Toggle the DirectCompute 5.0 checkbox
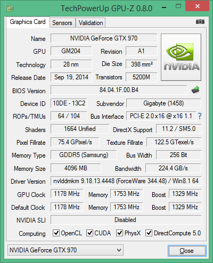Screen dimensions: 213x263 point(149,233)
